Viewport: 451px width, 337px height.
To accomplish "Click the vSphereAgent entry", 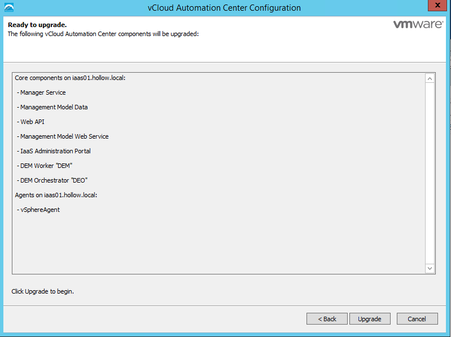I will tap(40, 210).
